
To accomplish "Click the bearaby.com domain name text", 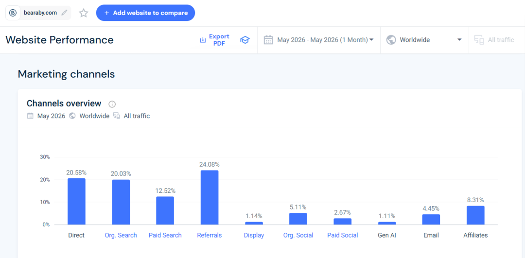I will point(40,13).
